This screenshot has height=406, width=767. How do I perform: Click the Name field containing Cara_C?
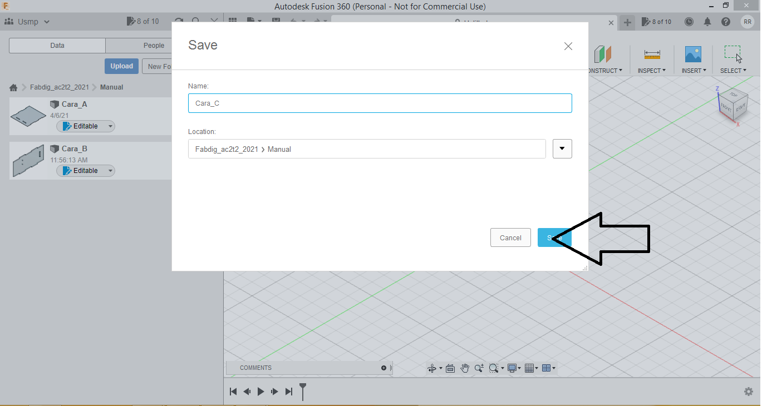pos(380,103)
